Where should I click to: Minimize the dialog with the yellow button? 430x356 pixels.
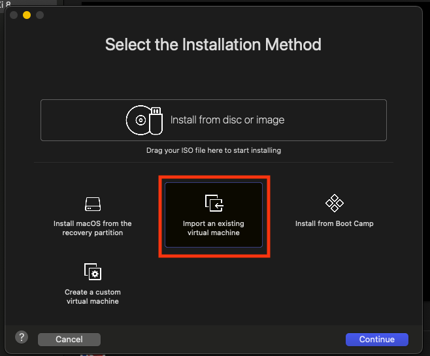[x=27, y=14]
